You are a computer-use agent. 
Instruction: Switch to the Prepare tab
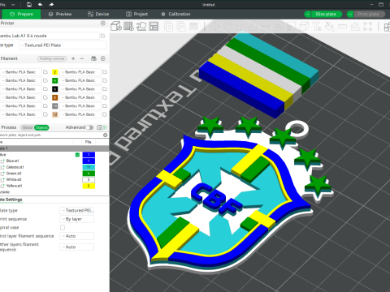click(21, 14)
